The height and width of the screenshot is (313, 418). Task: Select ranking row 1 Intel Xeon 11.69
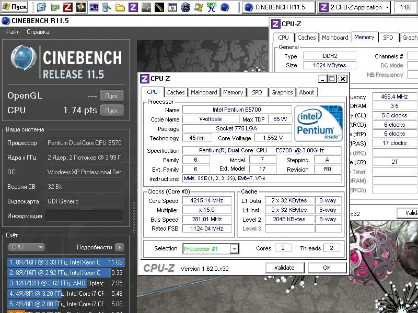(x=66, y=262)
